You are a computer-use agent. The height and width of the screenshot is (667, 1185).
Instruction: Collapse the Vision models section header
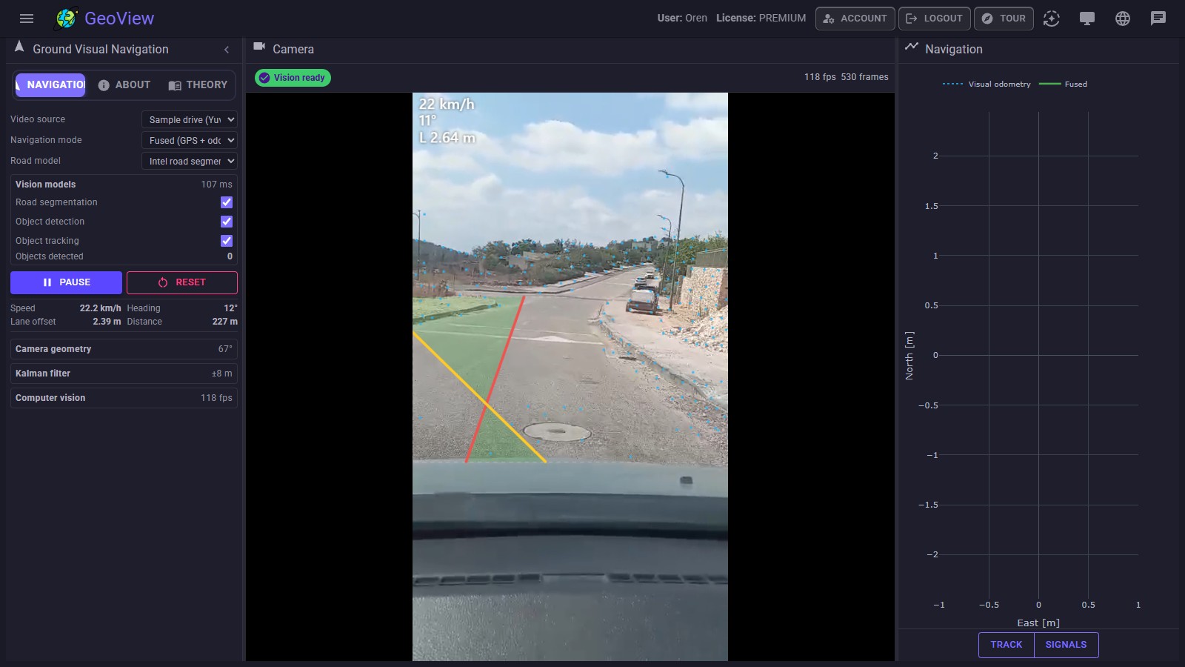pos(124,185)
